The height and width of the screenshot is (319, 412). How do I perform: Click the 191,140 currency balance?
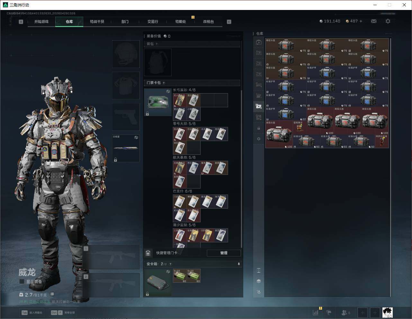(x=330, y=21)
